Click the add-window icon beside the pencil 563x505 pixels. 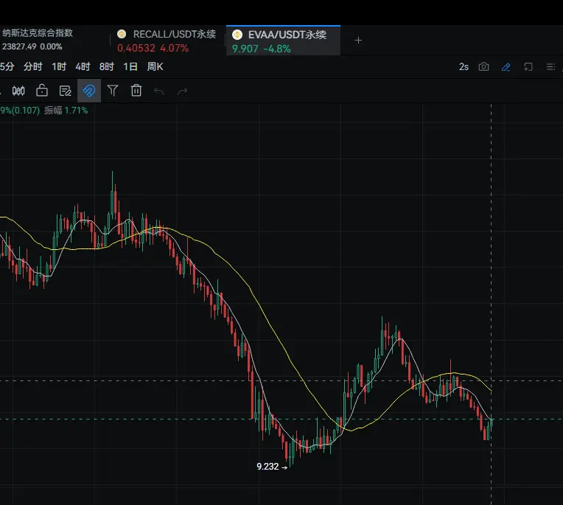(528, 66)
